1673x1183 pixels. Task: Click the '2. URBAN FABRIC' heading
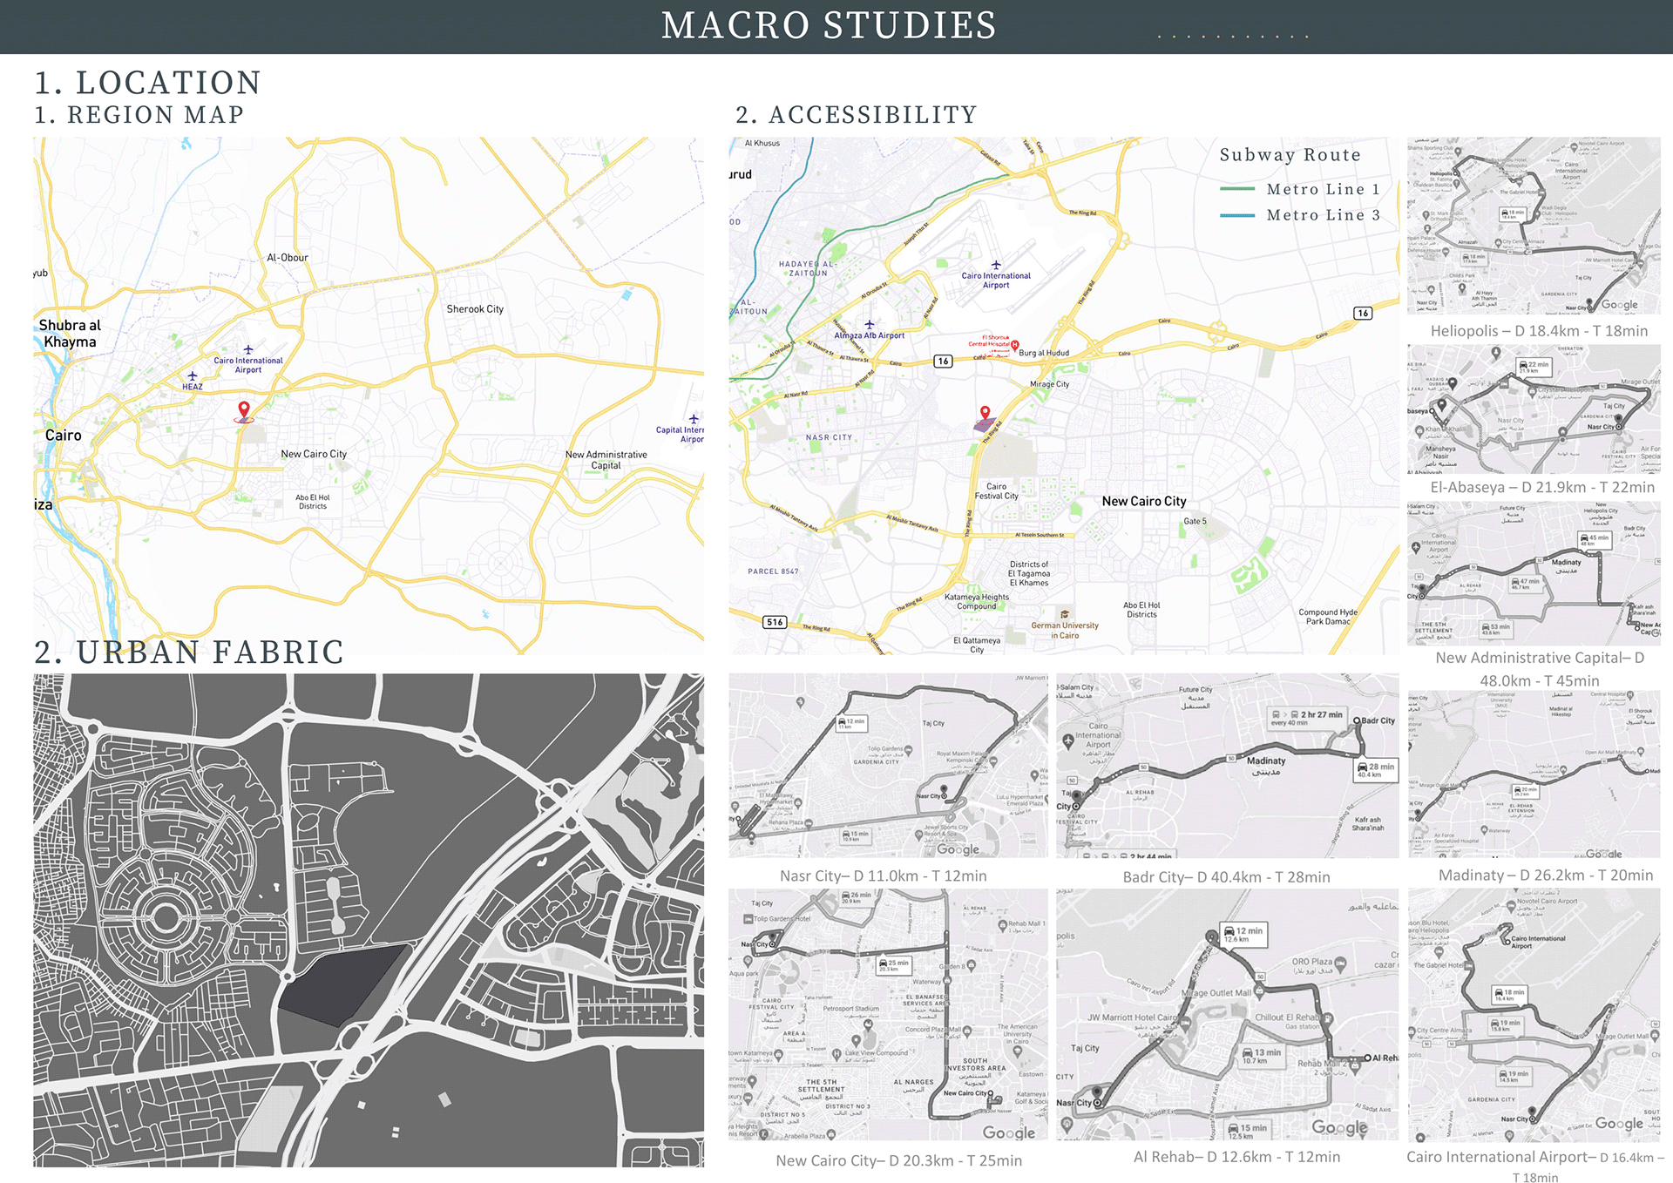[x=189, y=652]
